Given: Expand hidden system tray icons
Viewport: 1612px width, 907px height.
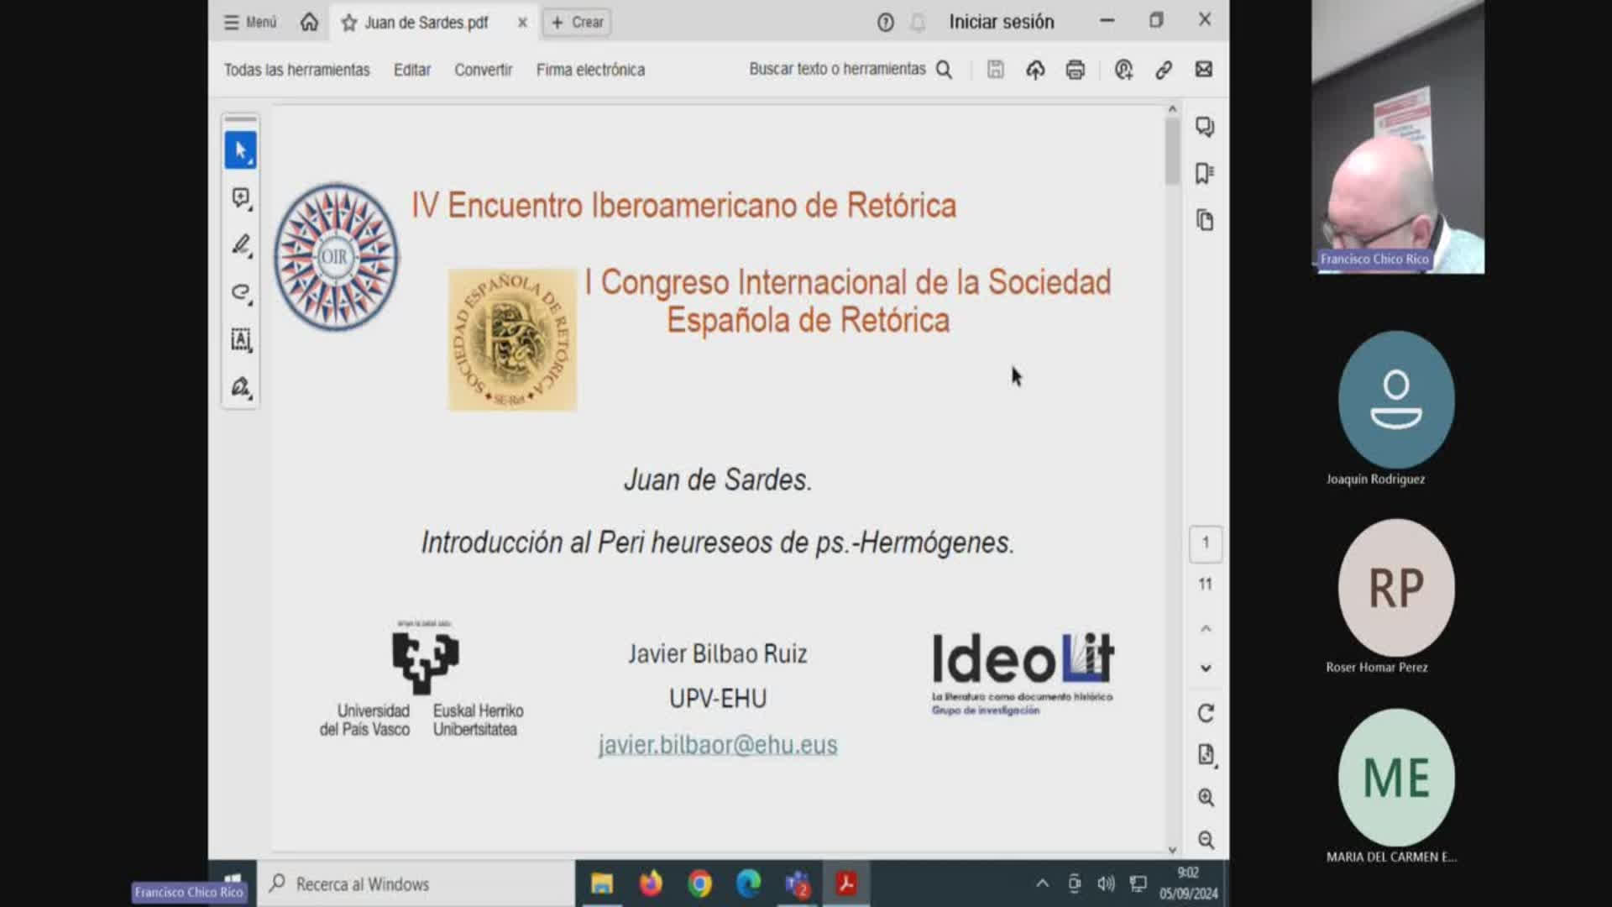Looking at the screenshot, I should coord(1042,883).
